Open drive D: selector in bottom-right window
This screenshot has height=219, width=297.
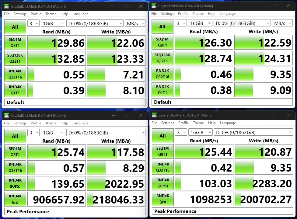click(x=253, y=132)
